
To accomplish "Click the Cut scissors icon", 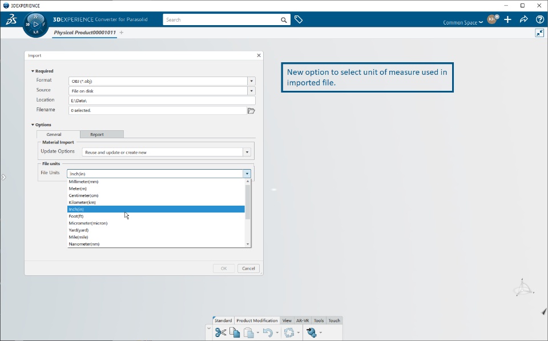I will [220, 332].
